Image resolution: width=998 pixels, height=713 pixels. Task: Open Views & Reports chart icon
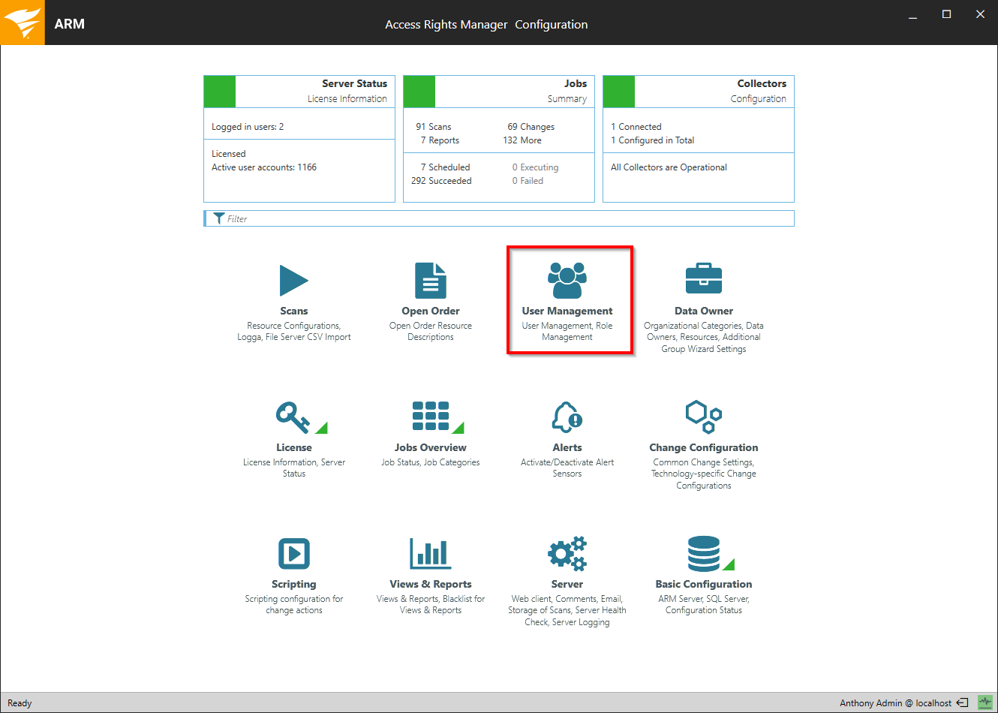(x=430, y=554)
